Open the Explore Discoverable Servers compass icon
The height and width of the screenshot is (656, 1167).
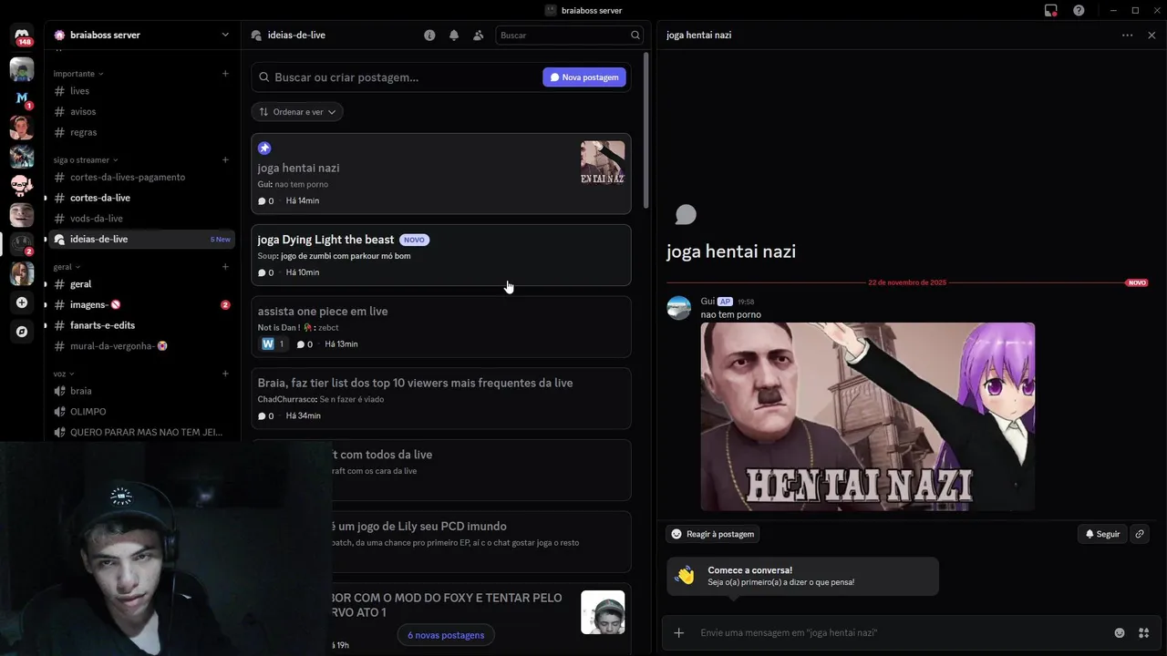coord(22,332)
